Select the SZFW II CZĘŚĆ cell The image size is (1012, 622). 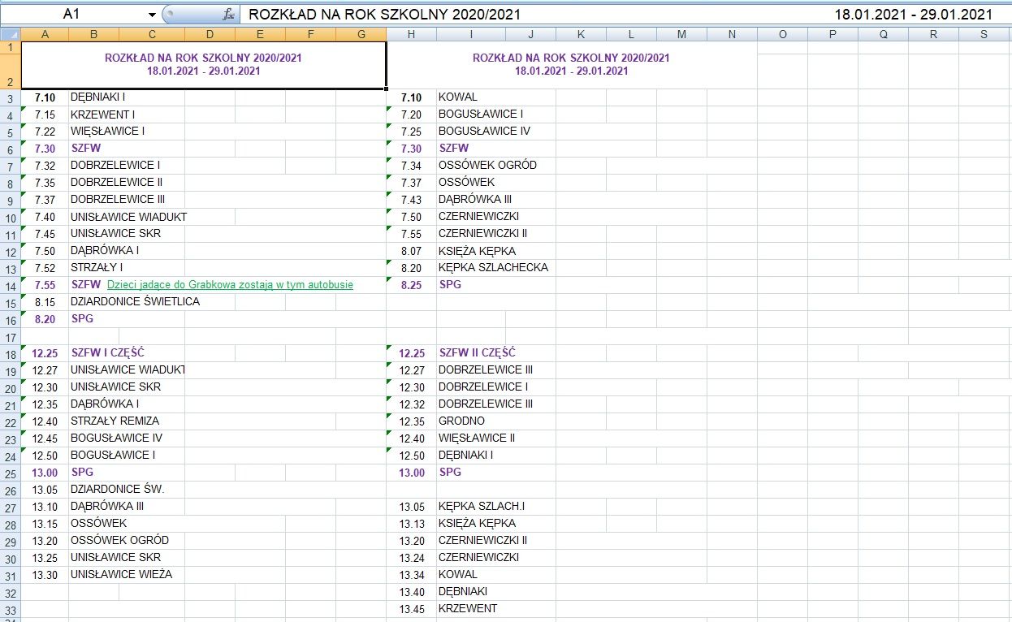tap(477, 353)
